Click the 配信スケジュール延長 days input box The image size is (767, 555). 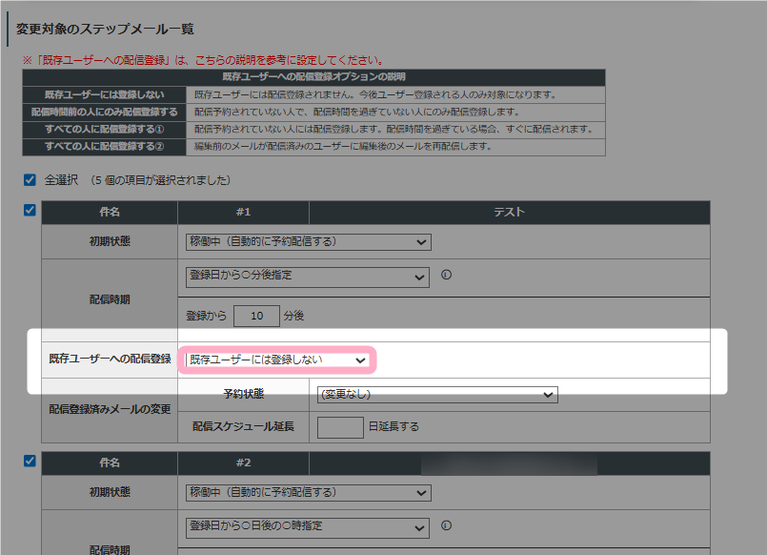pyautogui.click(x=340, y=426)
